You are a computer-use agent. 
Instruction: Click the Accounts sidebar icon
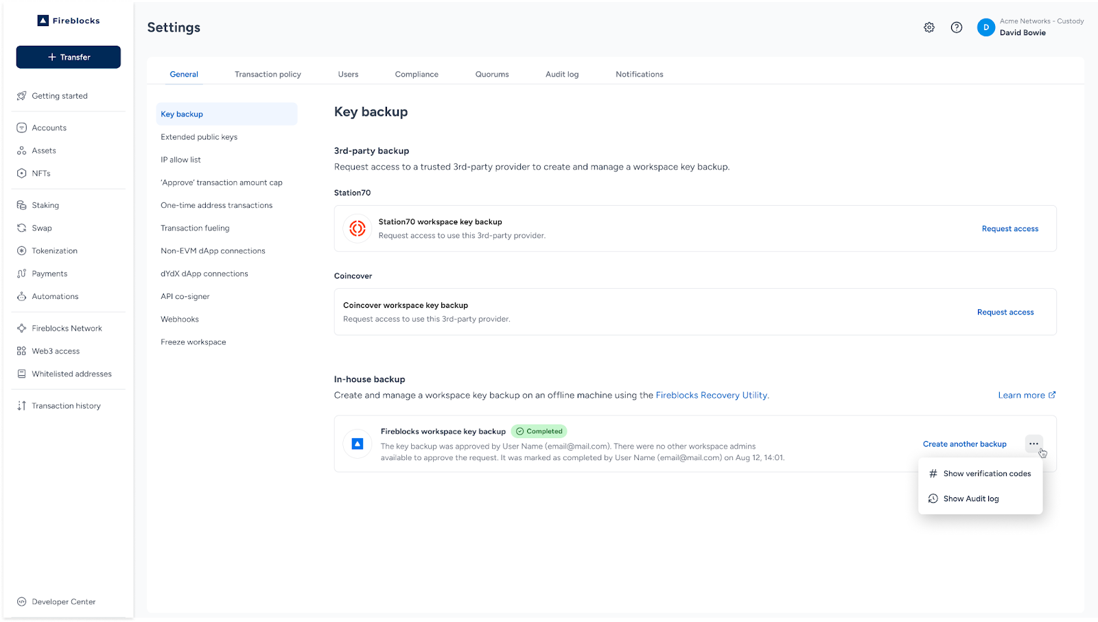pos(21,128)
